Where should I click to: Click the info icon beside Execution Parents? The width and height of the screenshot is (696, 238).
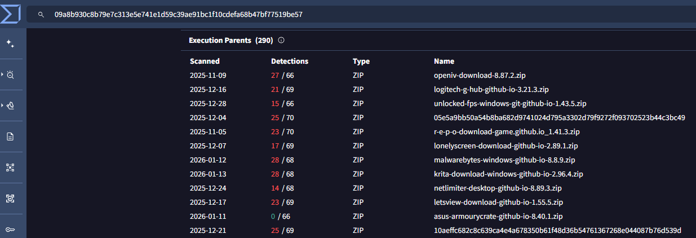281,41
